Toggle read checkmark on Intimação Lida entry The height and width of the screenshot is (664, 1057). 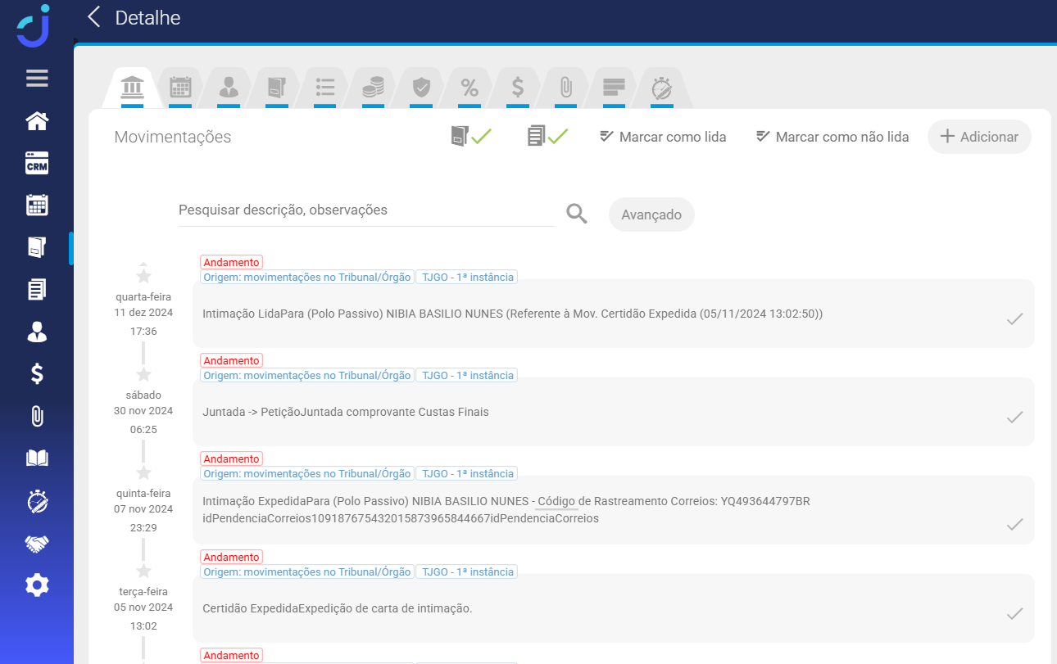1014,319
